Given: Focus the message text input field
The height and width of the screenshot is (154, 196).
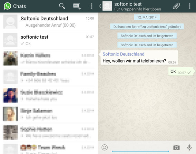Looking at the screenshot, I should point(140,148).
